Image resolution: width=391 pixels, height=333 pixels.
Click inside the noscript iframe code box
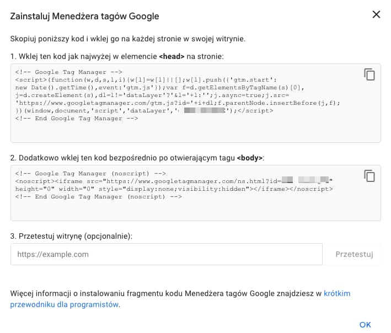click(x=195, y=192)
